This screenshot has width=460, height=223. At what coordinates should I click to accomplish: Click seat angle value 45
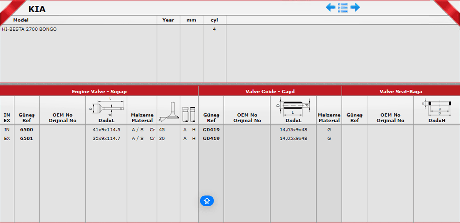pos(162,130)
